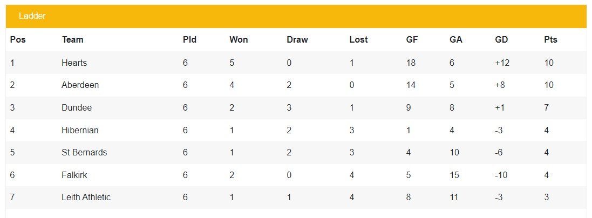592x218 pixels.
Task: Click the Team column header
Action: (x=72, y=39)
